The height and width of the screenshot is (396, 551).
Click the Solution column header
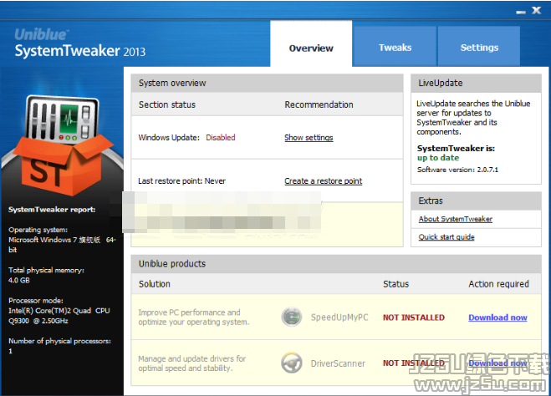[x=155, y=284]
